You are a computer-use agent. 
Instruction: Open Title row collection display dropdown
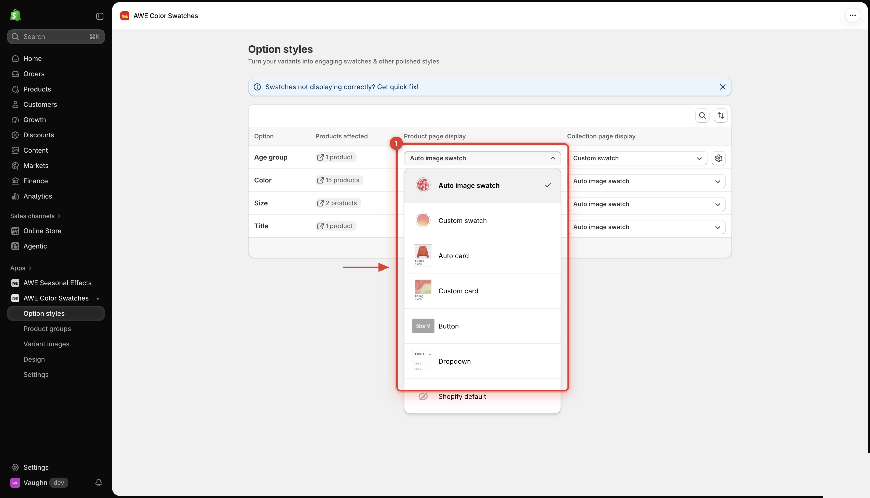pyautogui.click(x=646, y=227)
